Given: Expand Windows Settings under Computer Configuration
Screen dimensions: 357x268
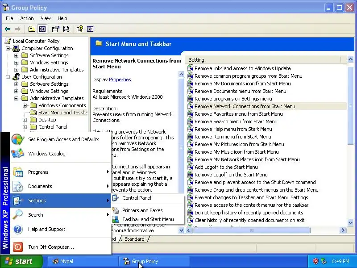Looking at the screenshot, I should pos(16,63).
